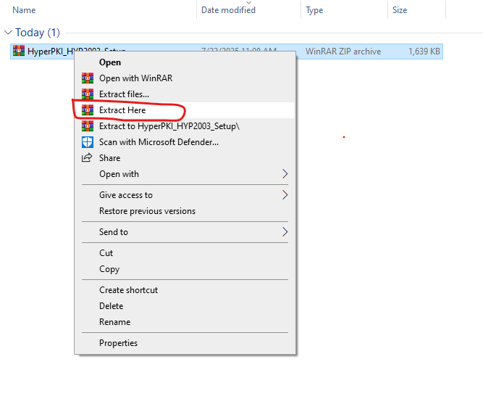This screenshot has height=420, width=483.
Task: Click the Today (1) group label
Action: click(38, 33)
